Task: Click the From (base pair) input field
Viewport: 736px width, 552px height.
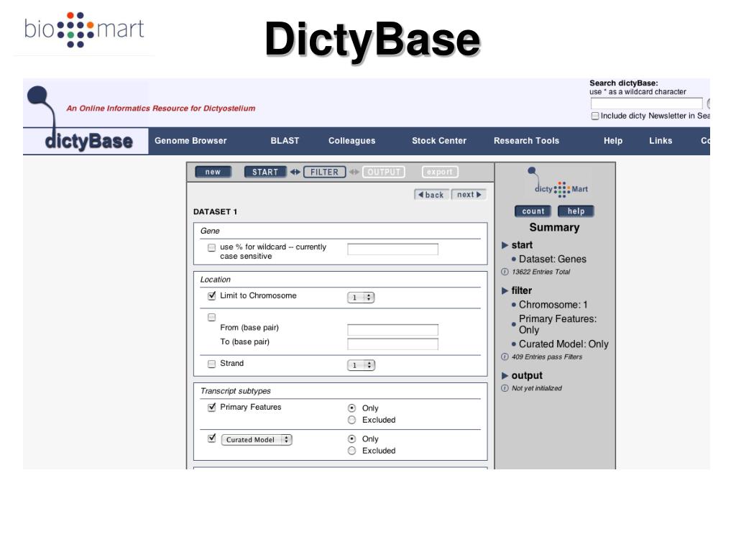Action: (x=393, y=330)
